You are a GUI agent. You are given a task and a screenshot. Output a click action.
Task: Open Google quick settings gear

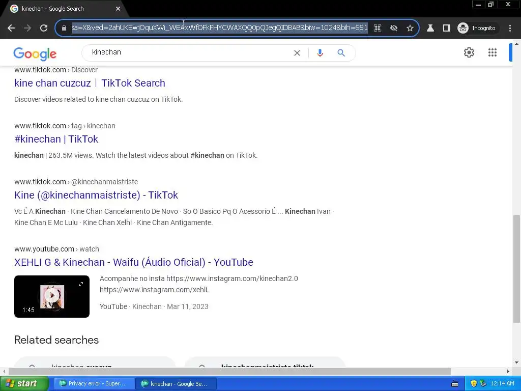pos(469,52)
